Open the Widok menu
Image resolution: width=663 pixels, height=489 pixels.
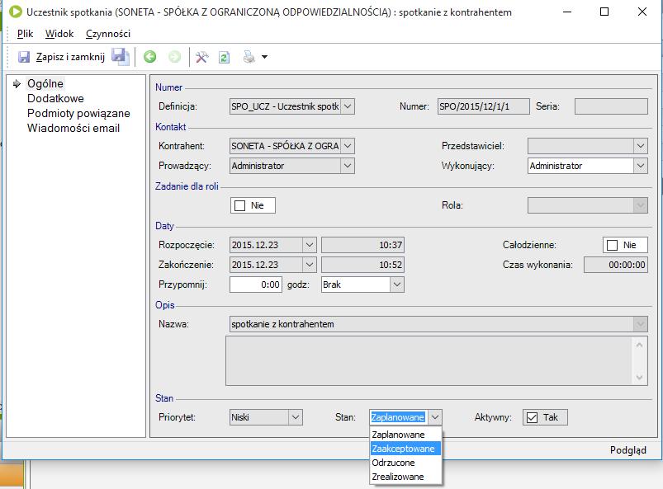[x=59, y=34]
